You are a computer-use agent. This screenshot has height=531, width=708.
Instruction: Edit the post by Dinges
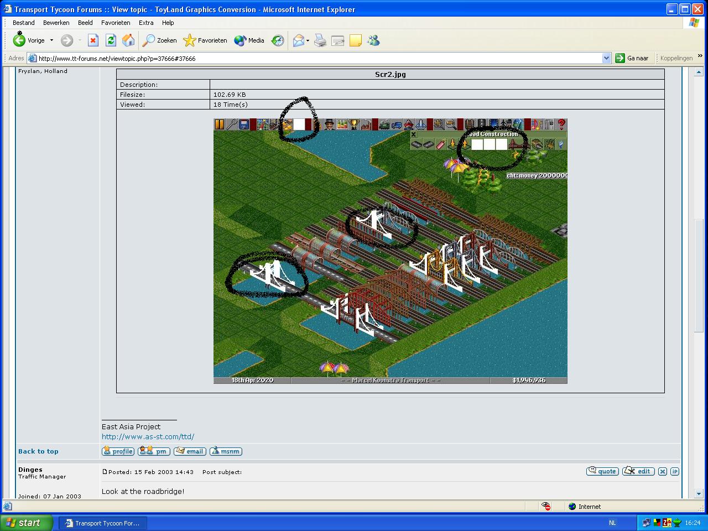coord(638,471)
